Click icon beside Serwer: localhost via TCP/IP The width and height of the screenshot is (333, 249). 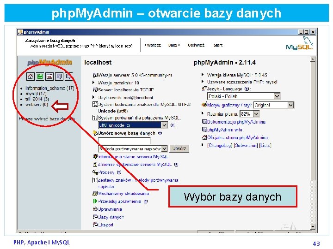[95, 90]
